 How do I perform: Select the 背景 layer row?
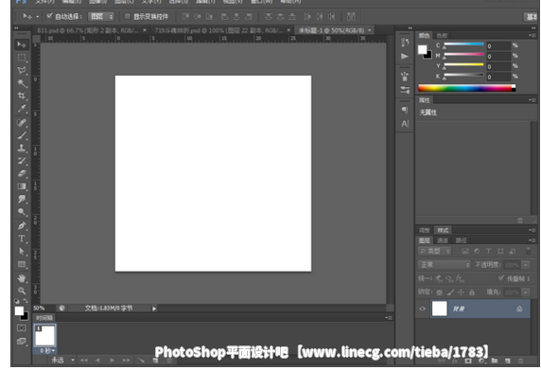[x=473, y=308]
